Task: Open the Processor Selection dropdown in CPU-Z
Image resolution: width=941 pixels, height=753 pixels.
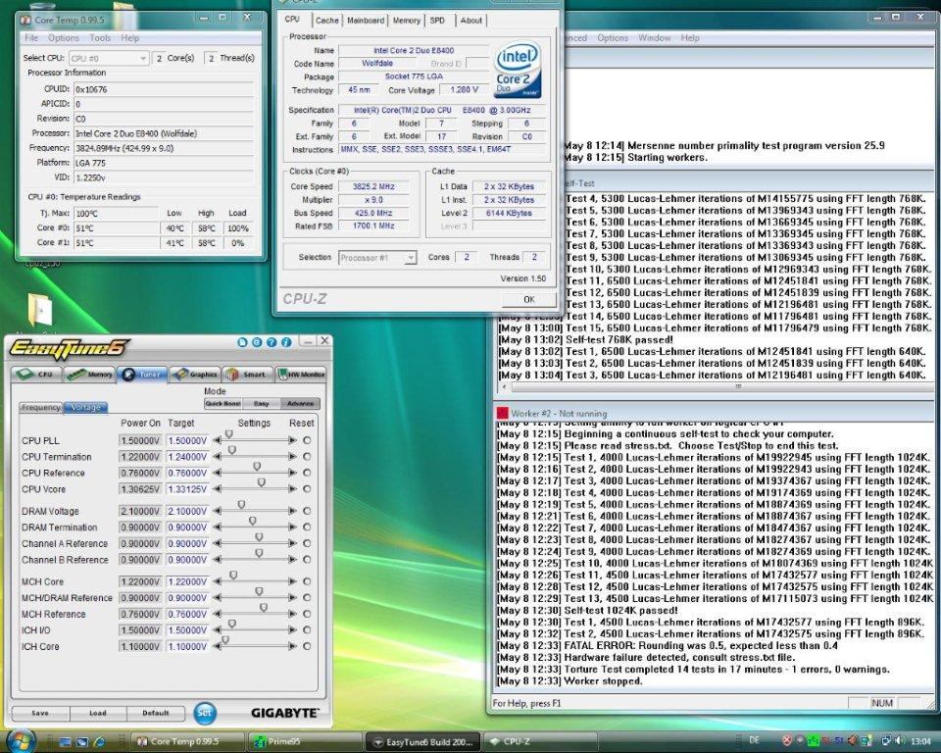Action: 377,258
